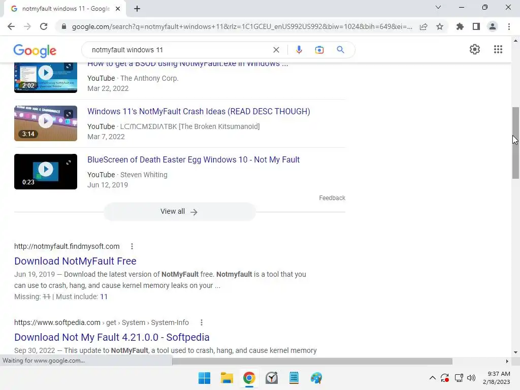Screen dimensions: 520x390
Task: Click the scroll down arrow
Action: point(515,352)
